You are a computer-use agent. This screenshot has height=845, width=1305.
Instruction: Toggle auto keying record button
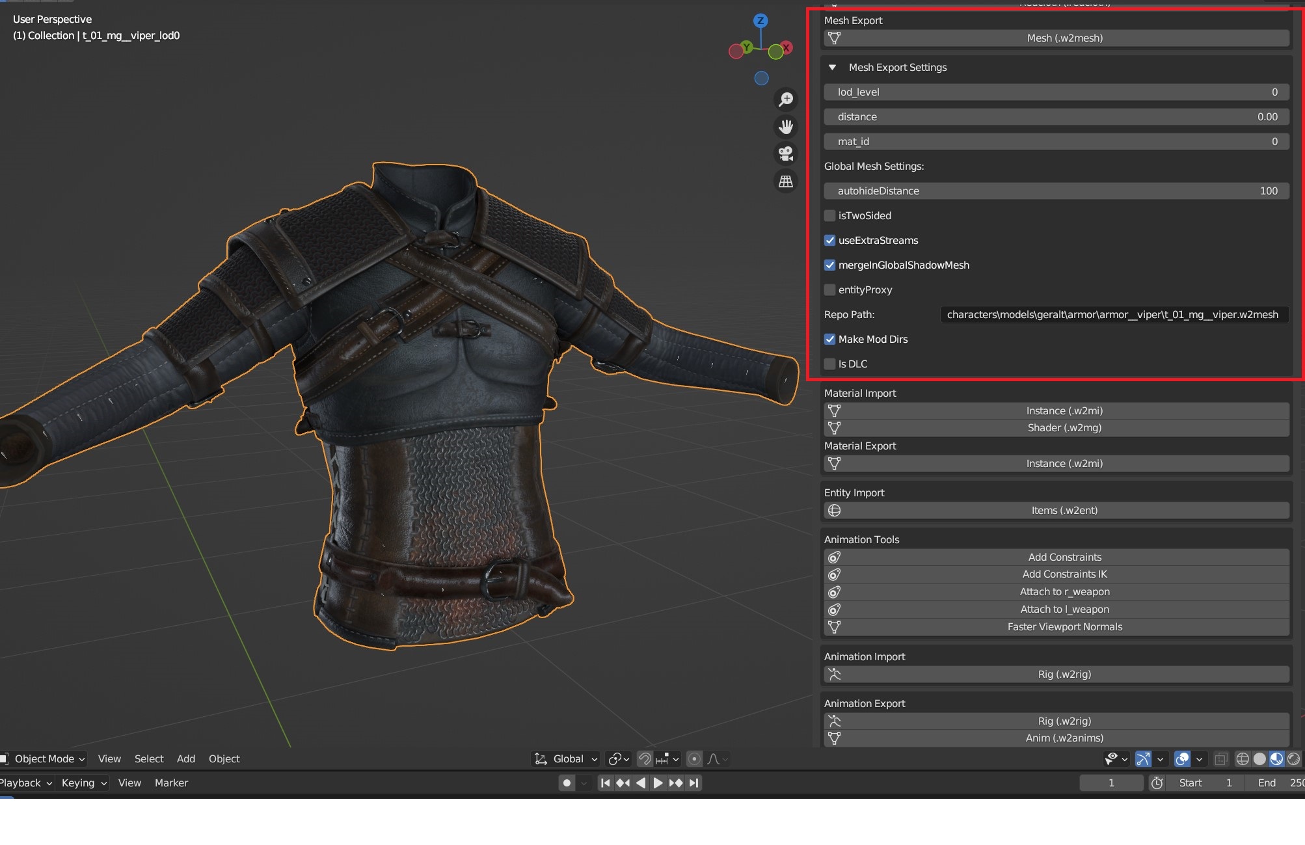(x=567, y=783)
